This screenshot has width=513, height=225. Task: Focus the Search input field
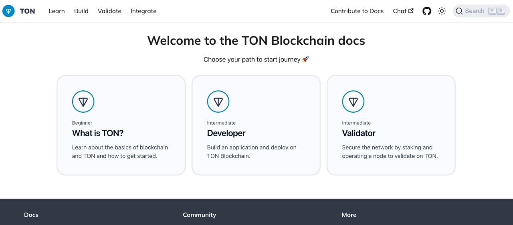(481, 11)
